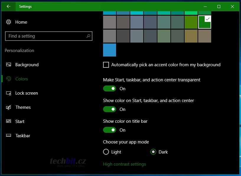Enable automatic accent color checkbox

tap(106, 65)
